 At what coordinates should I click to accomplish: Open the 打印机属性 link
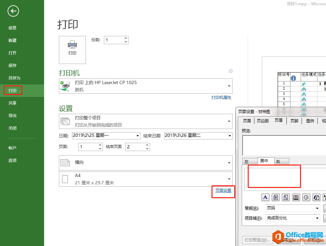point(221,98)
